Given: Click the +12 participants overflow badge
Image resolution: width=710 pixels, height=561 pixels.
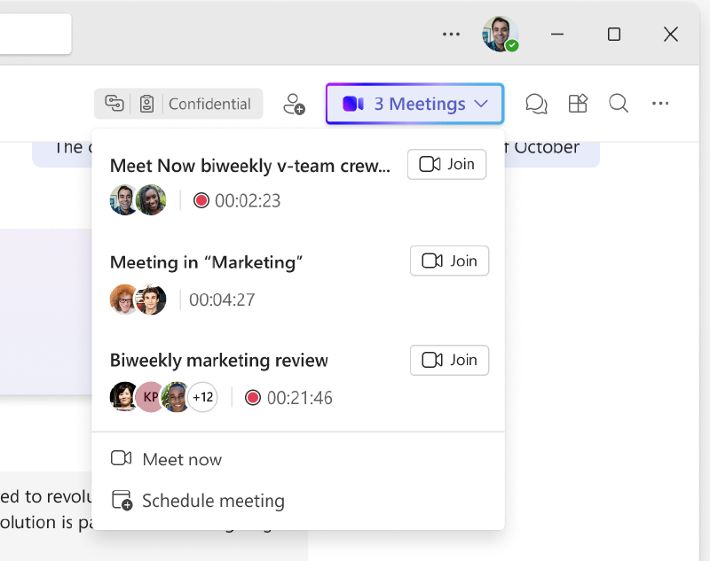Looking at the screenshot, I should (x=202, y=398).
